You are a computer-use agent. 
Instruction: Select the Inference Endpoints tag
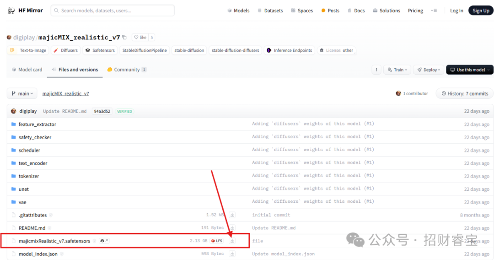coord(289,50)
